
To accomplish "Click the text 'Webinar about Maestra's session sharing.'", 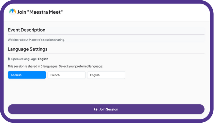I will pos(37,40).
